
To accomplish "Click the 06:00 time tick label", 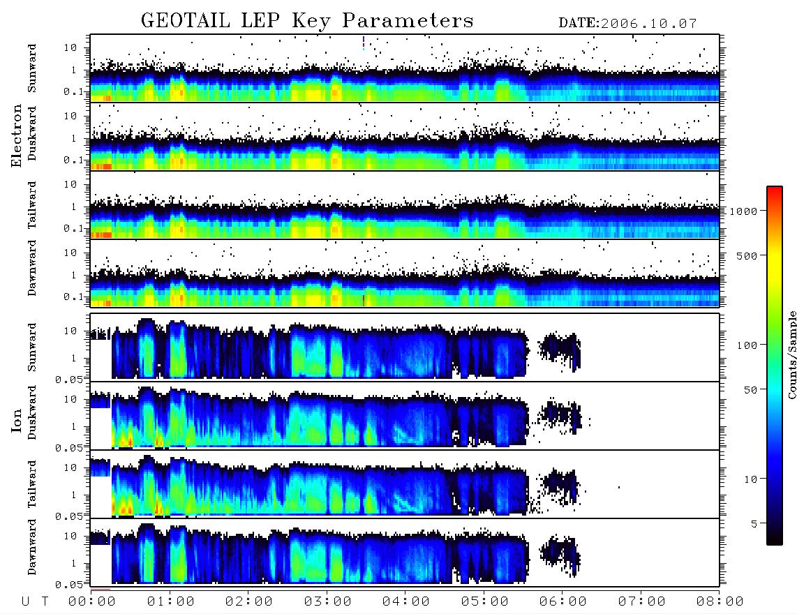I will point(563,601).
